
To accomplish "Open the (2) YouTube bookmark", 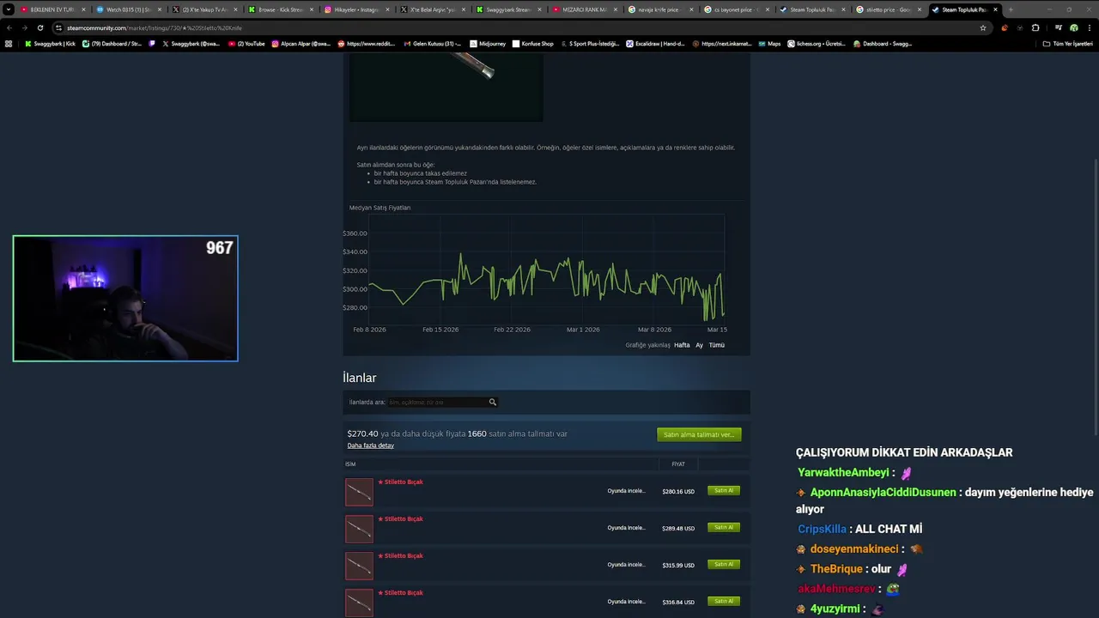I will (x=246, y=44).
